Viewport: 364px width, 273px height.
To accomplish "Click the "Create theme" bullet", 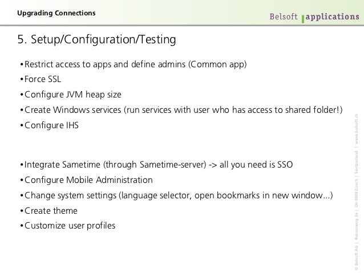I will 48,211.
